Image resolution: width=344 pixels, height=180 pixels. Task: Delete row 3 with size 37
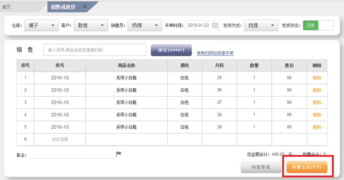click(x=317, y=102)
